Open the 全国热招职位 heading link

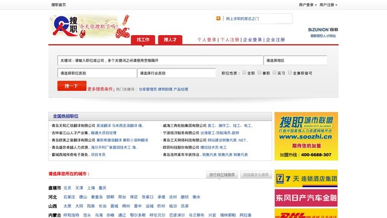pos(66,116)
